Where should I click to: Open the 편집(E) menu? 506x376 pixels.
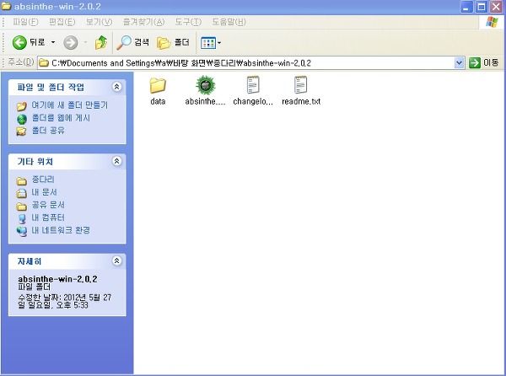[x=62, y=22]
